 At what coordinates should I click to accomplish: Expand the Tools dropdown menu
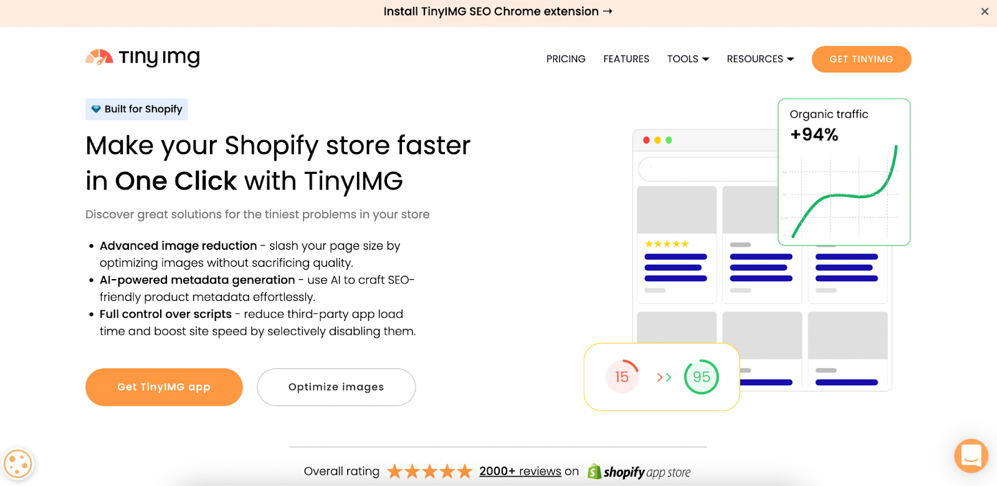(x=688, y=59)
